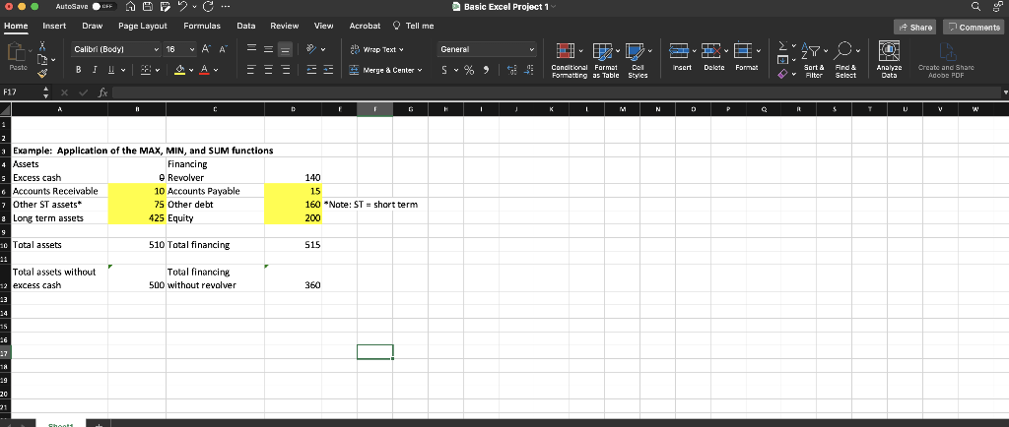Click the Insert cells icon
The height and width of the screenshot is (427, 1009).
tap(680, 49)
